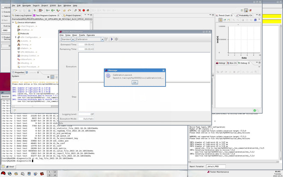Click the green Run toolbar icon
The width and height of the screenshot is (283, 177).
tap(52, 11)
